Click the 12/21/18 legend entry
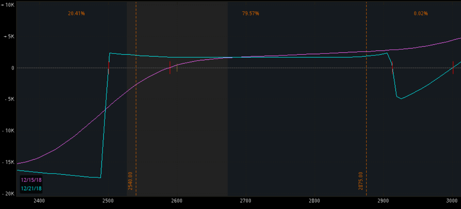461x209 pixels. (31, 188)
